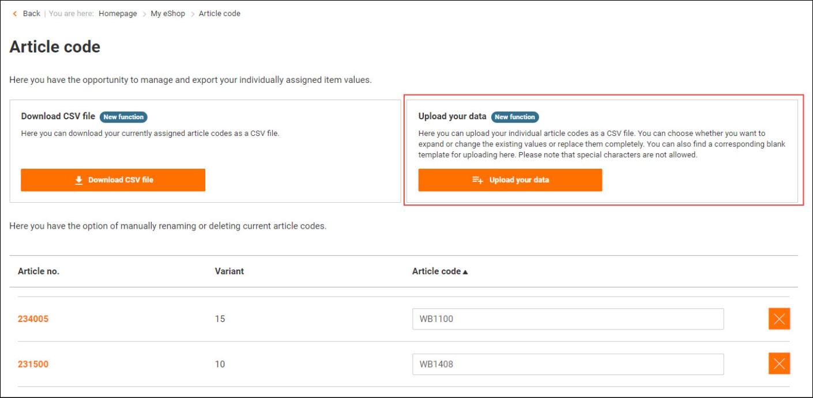Go to Homepage in the breadcrumb
Viewport: 813px width, 398px height.
(x=118, y=14)
